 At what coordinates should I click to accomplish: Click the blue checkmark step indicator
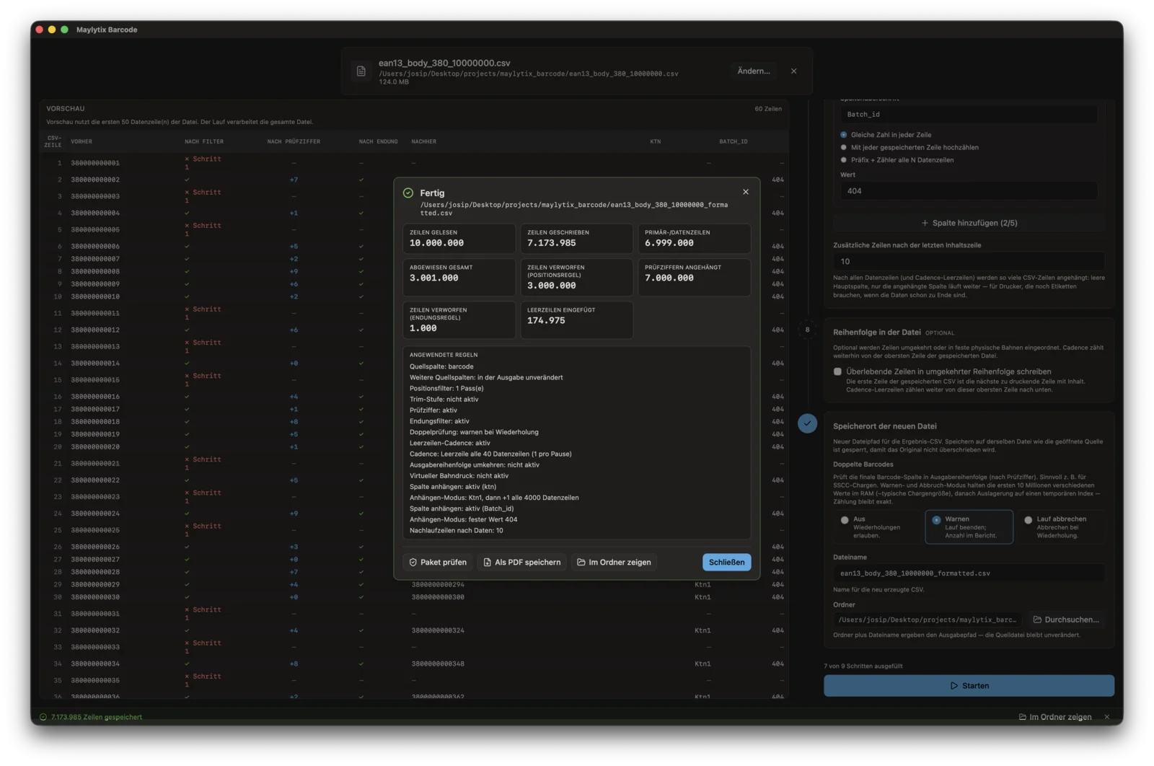coord(807,423)
